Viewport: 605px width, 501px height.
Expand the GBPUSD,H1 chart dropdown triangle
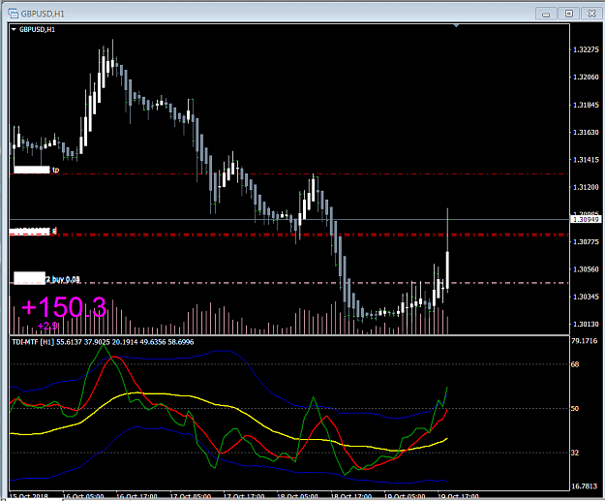pos(14,29)
